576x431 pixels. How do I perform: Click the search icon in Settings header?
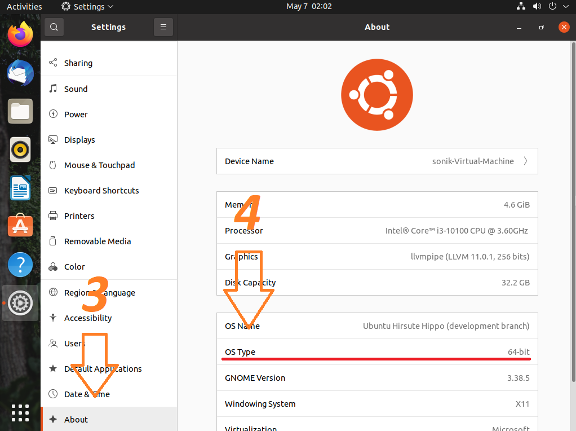click(x=54, y=27)
